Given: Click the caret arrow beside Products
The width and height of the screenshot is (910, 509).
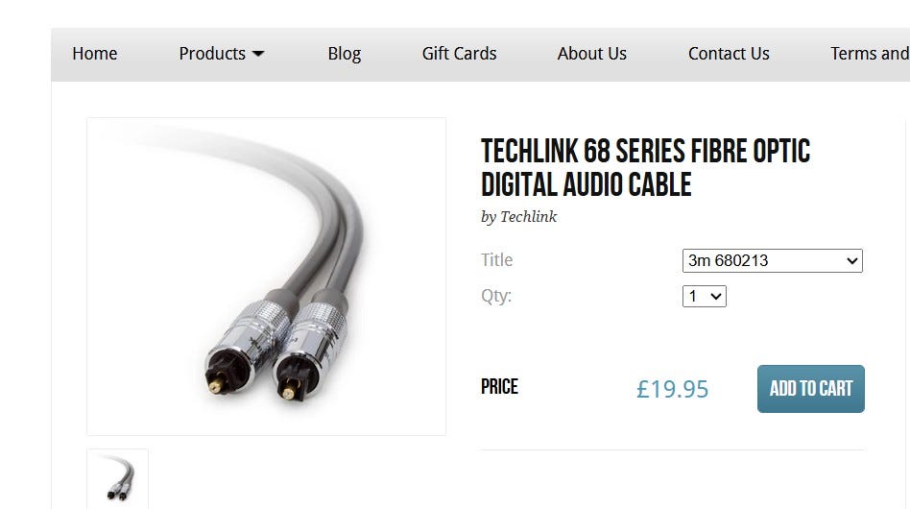Looking at the screenshot, I should (258, 54).
